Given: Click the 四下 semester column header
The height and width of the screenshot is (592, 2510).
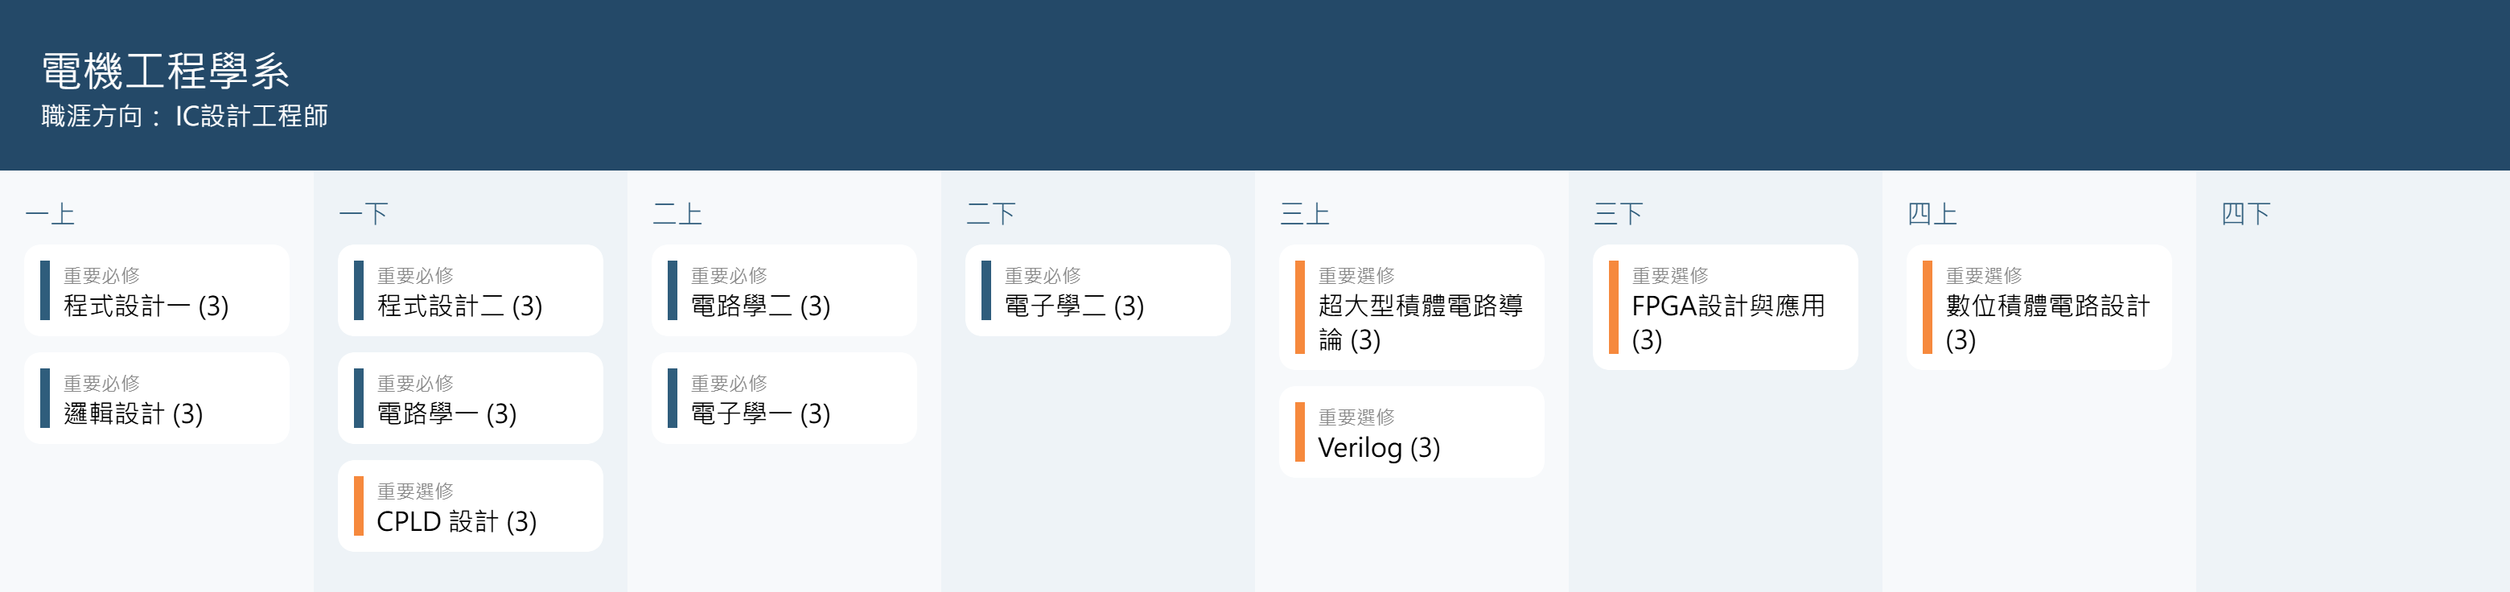Looking at the screenshot, I should [x=2245, y=214].
